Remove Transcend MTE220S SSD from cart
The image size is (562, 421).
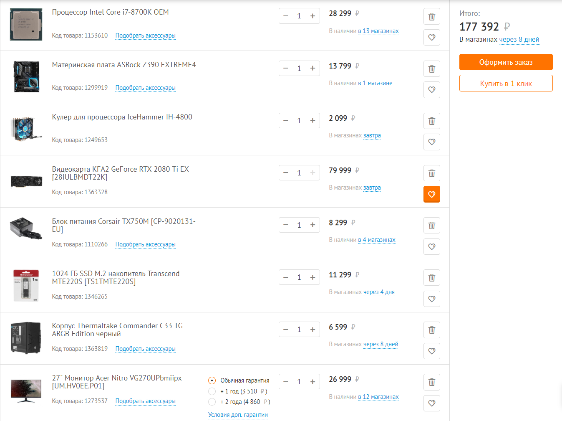[432, 278]
